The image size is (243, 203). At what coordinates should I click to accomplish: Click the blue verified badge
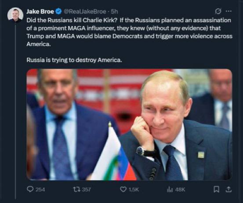(x=59, y=11)
